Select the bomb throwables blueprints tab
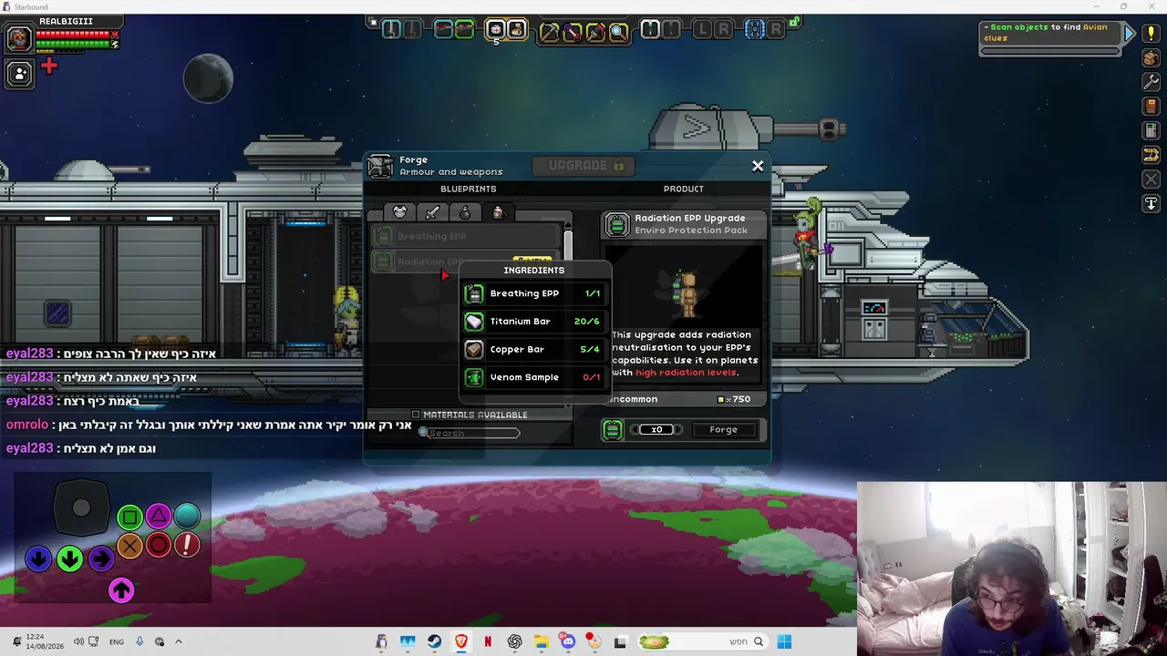Image resolution: width=1167 pixels, height=656 pixels. (465, 212)
